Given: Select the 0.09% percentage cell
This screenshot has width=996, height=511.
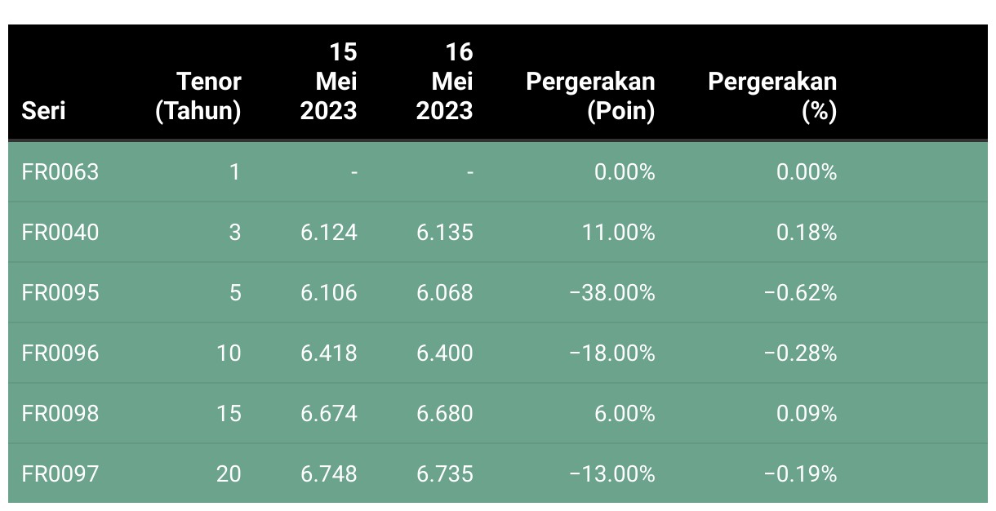Looking at the screenshot, I should click(807, 413).
